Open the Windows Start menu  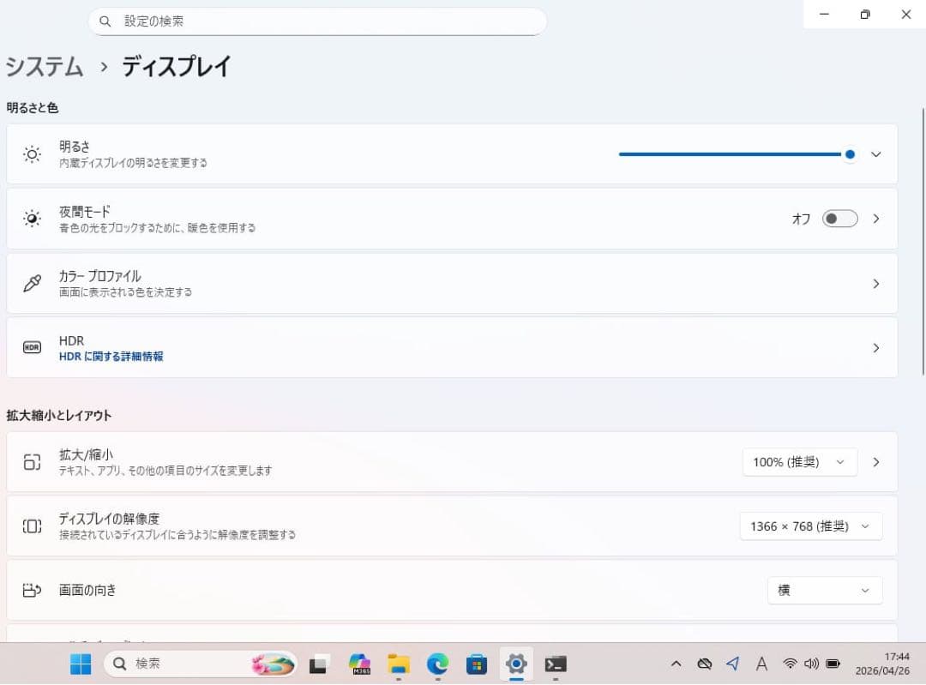[81, 664]
